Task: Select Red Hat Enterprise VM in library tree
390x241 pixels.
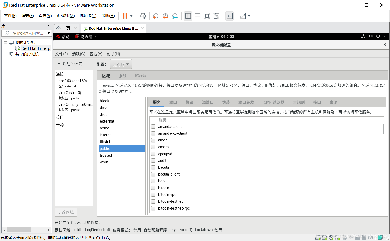Action: click(x=33, y=48)
